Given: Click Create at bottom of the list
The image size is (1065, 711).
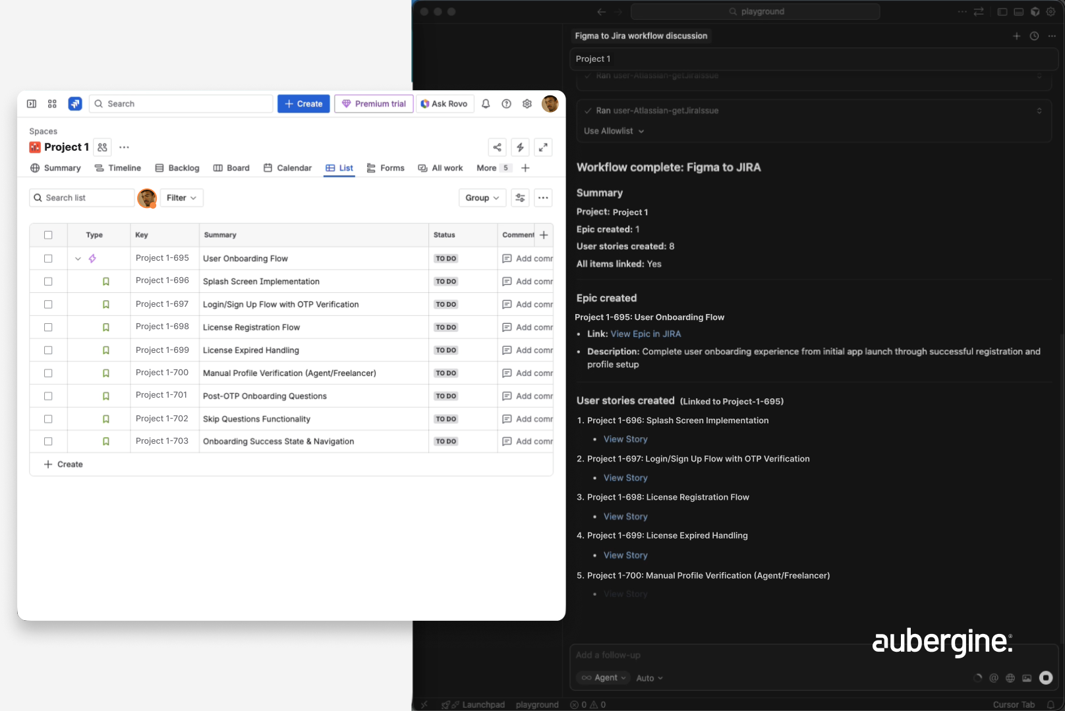Looking at the screenshot, I should tap(63, 465).
